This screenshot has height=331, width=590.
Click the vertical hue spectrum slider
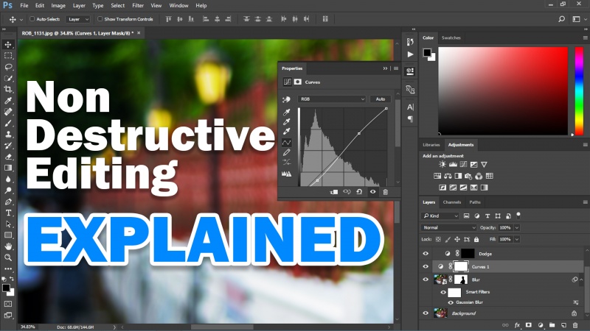(x=579, y=90)
